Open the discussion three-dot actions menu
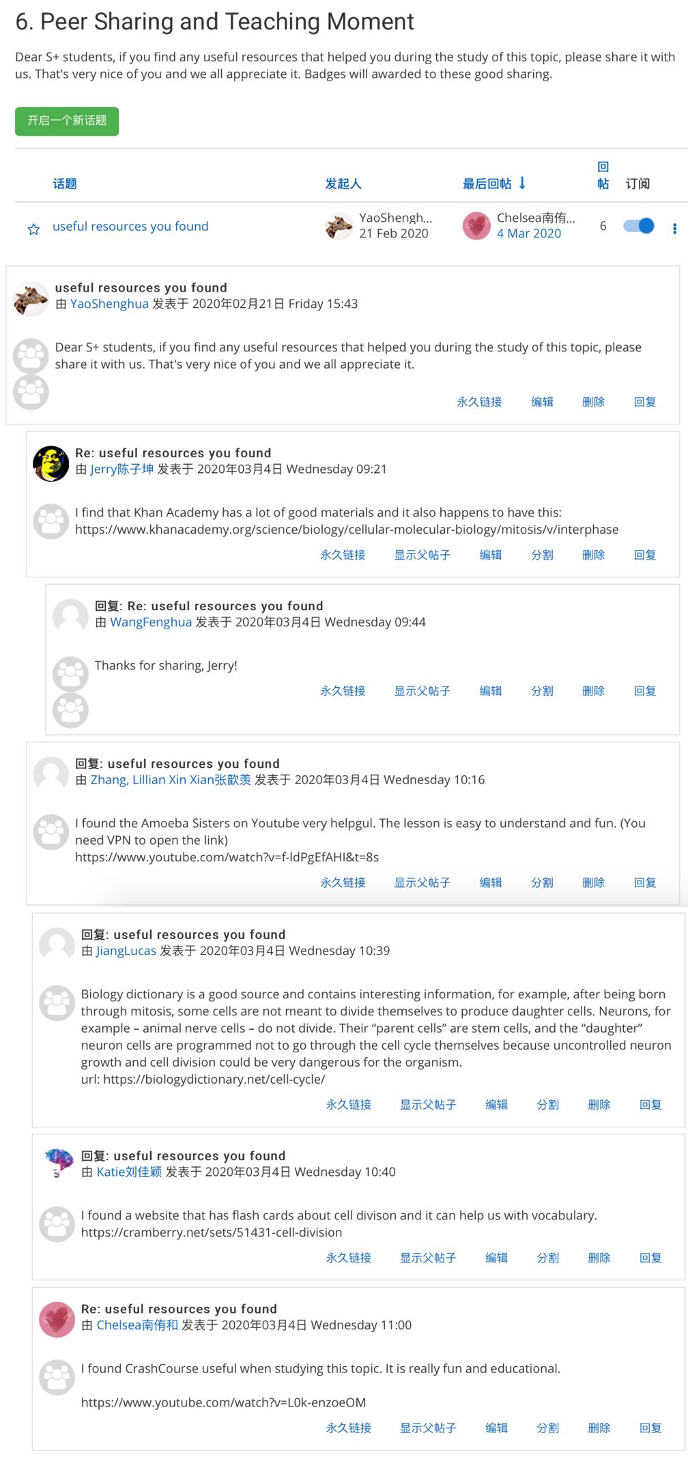This screenshot has width=688, height=1457. coord(674,229)
